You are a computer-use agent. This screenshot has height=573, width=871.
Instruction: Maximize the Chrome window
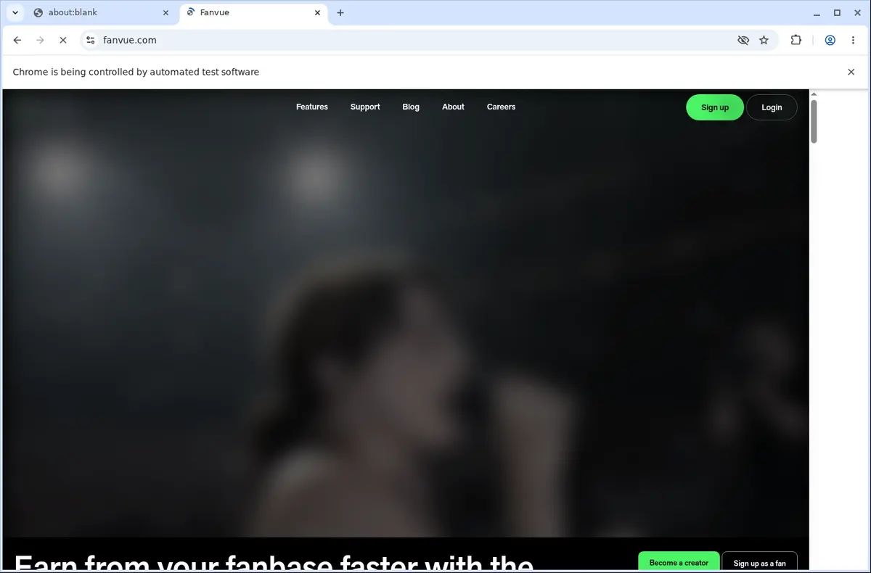coord(837,12)
